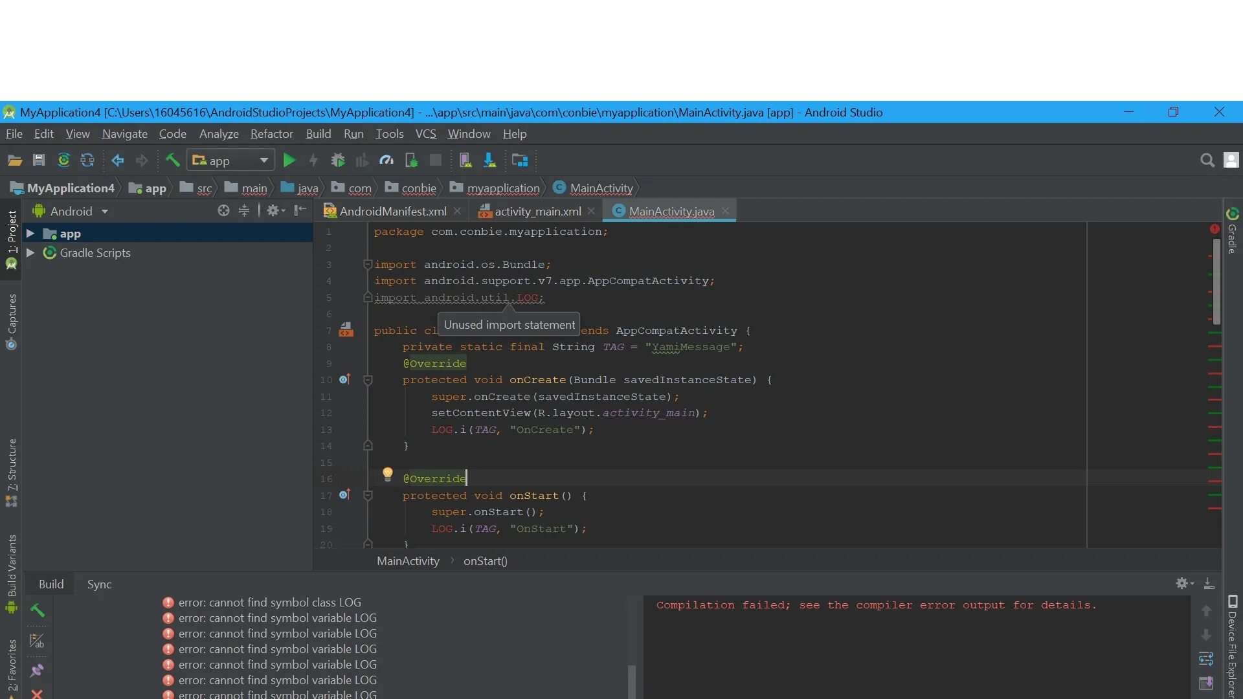Expand the app module tree node
This screenshot has width=1243, height=699.
[30, 233]
